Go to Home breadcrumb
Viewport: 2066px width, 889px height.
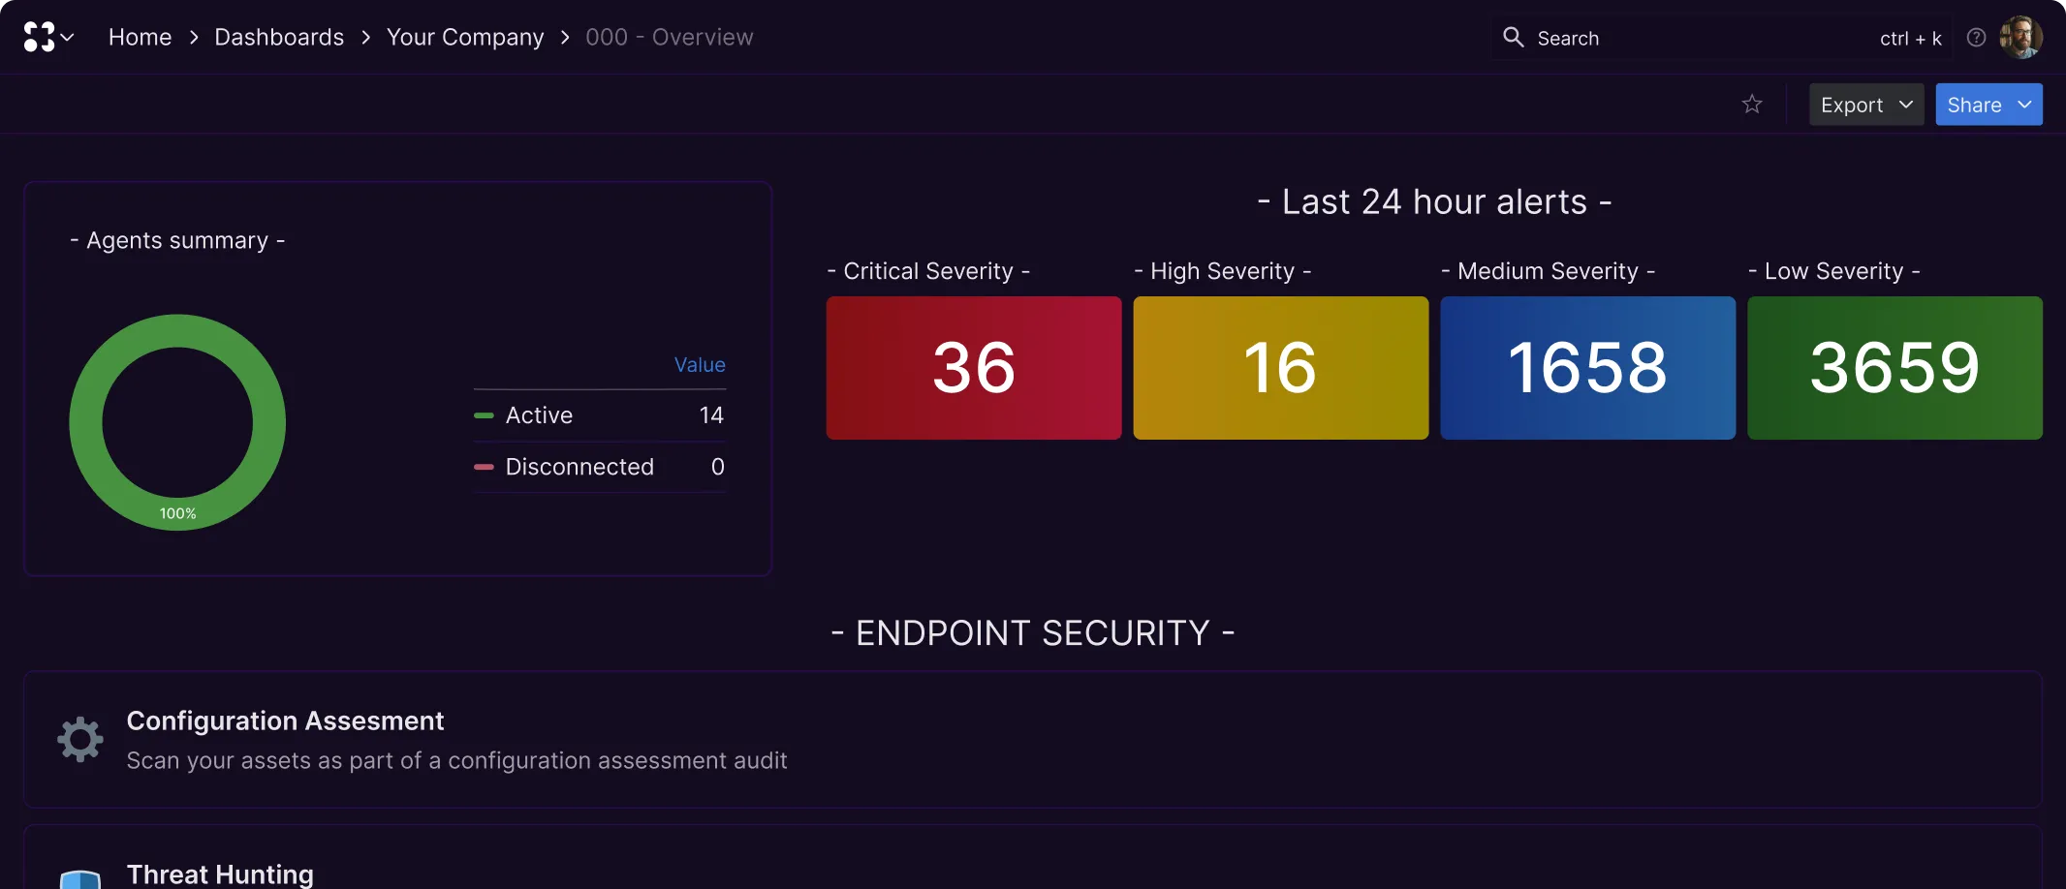pos(140,37)
